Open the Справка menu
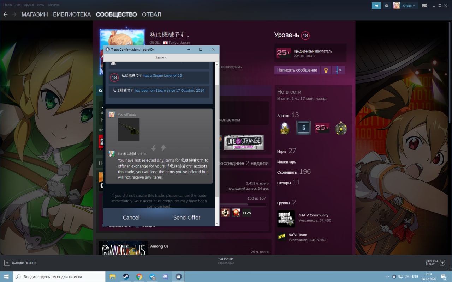 (x=53, y=5)
